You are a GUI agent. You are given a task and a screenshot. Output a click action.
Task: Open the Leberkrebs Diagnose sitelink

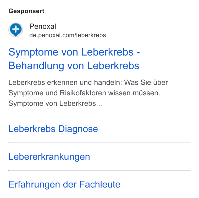tap(53, 129)
